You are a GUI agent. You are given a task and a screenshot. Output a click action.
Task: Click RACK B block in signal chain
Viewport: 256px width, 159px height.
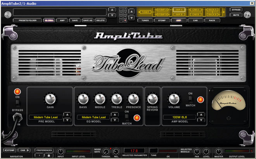tap(212, 14)
